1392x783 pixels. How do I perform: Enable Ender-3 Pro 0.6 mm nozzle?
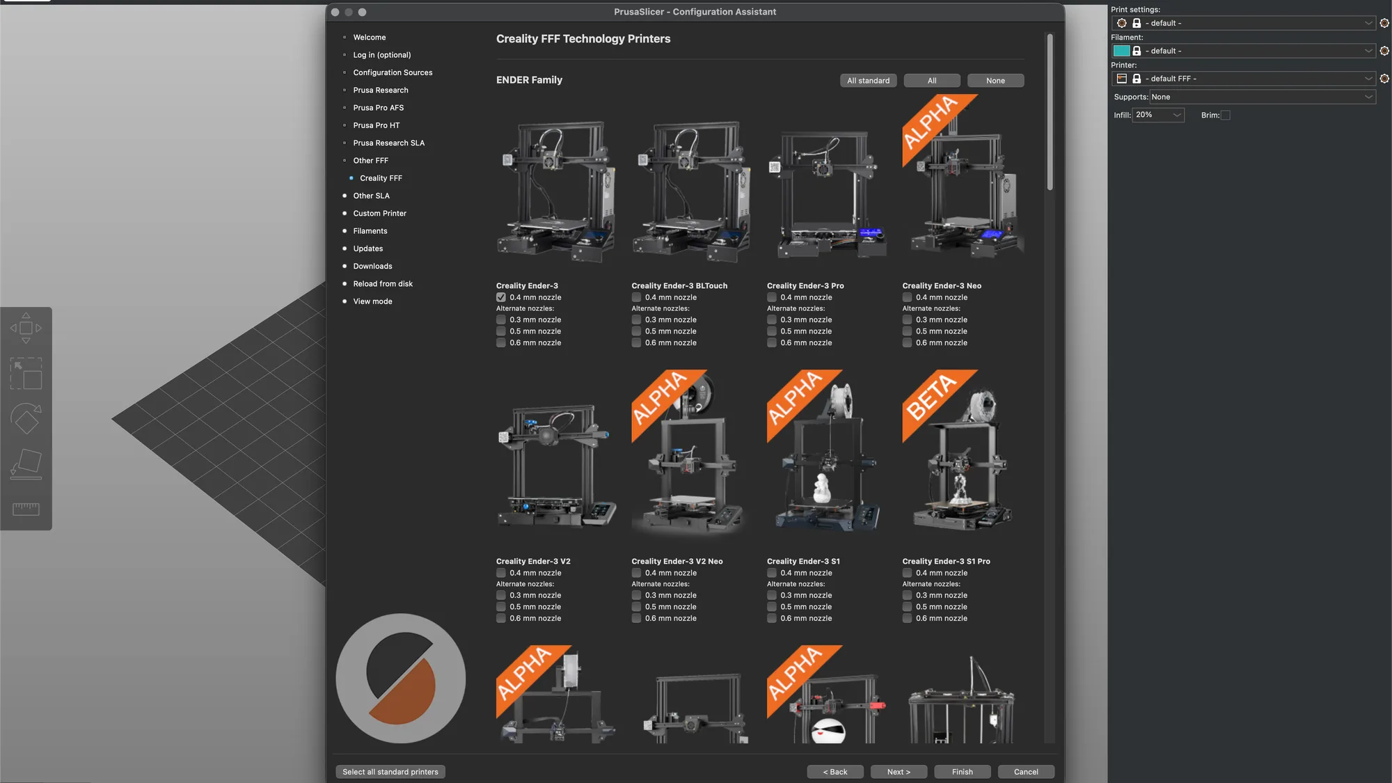coord(772,342)
